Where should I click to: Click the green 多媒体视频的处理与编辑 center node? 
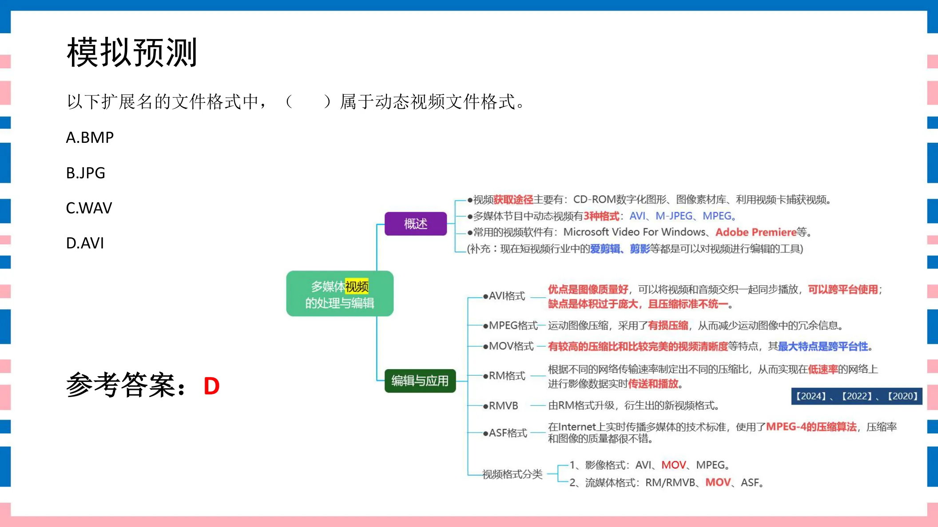point(340,294)
